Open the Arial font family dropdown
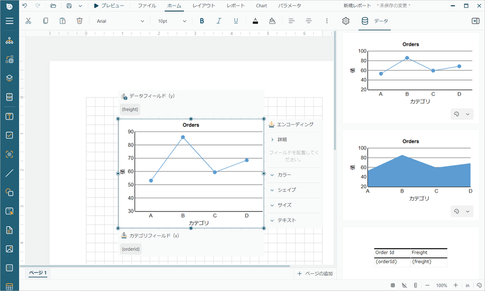 120,21
